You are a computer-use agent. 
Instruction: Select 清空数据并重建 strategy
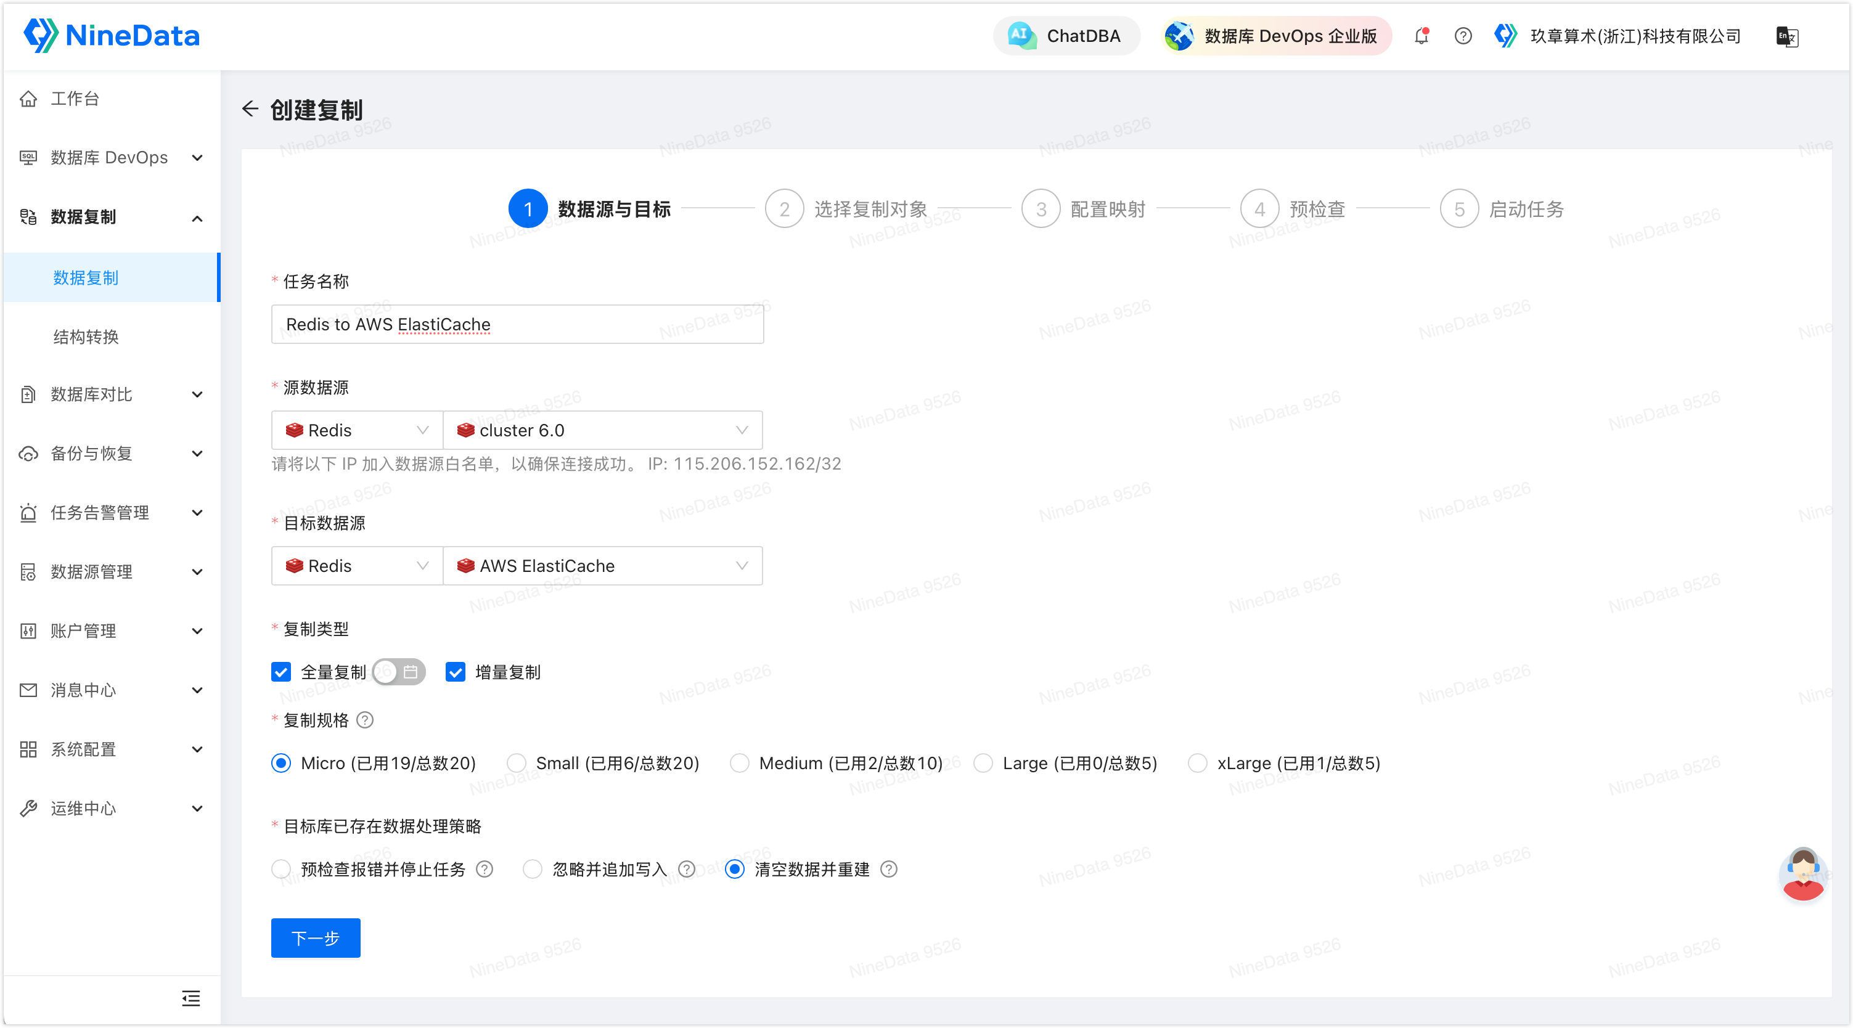coord(734,869)
